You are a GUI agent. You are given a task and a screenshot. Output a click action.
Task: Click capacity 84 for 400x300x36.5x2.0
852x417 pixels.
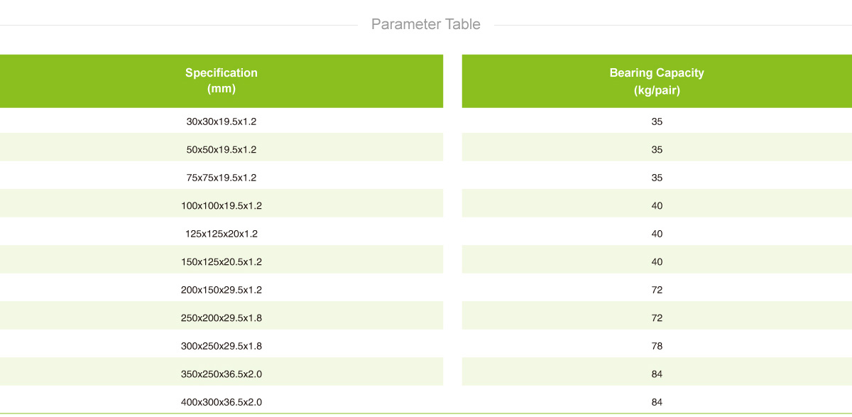pos(657,402)
